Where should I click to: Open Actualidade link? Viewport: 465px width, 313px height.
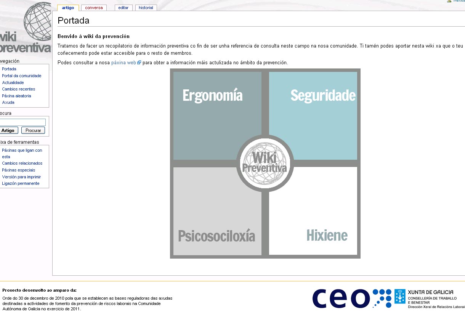click(x=13, y=83)
